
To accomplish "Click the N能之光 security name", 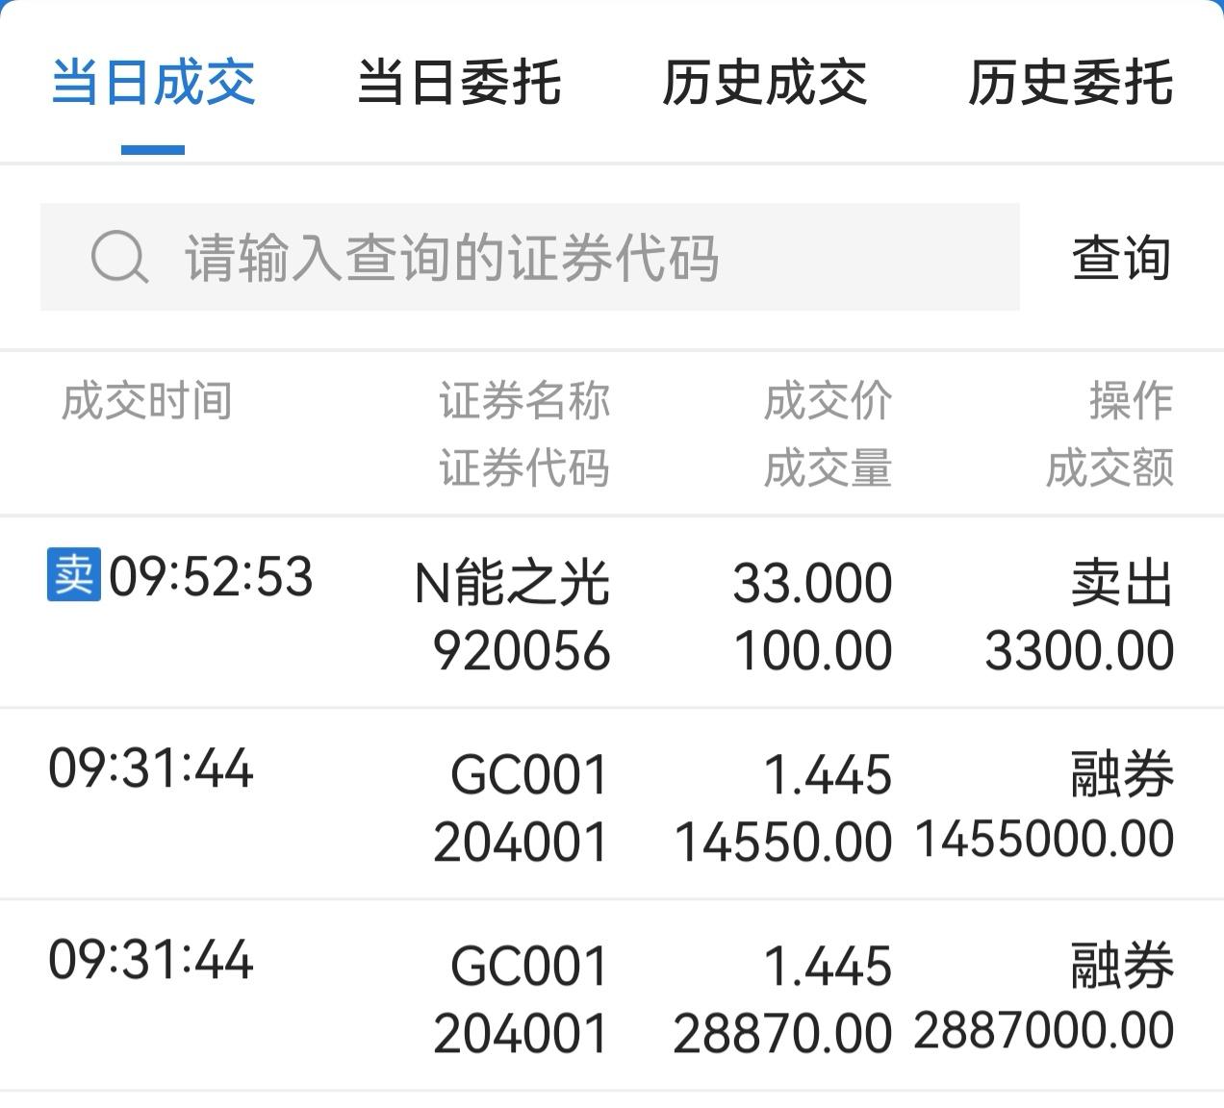I will (x=512, y=583).
